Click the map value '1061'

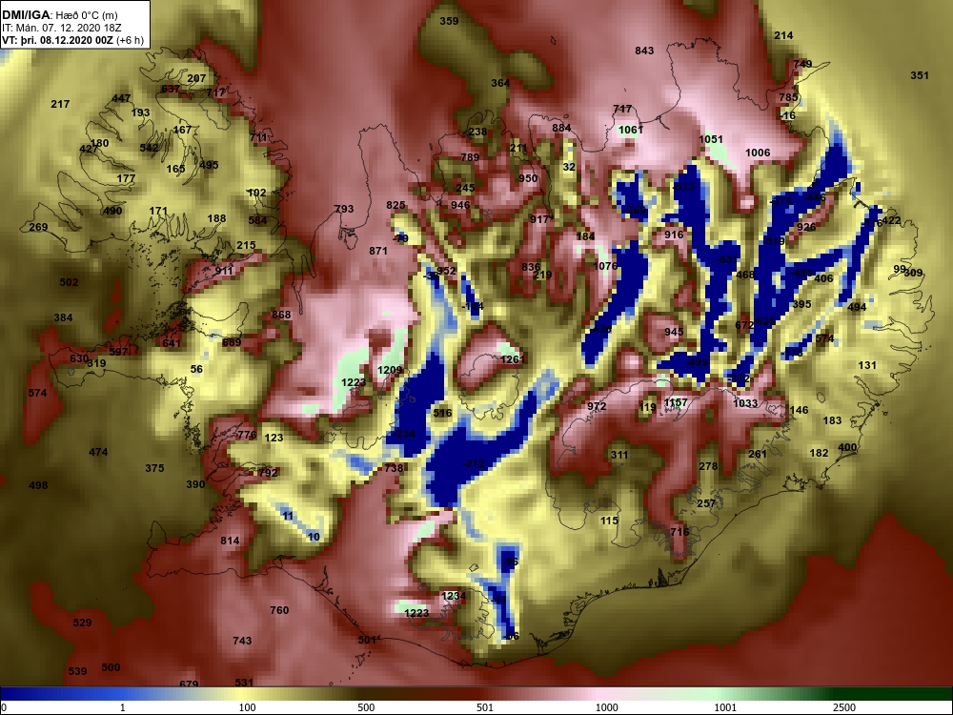point(631,130)
